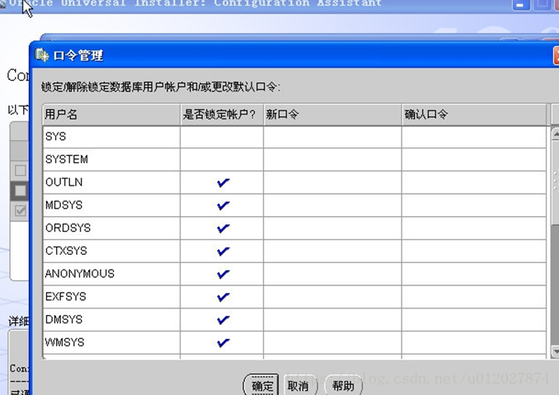Click the 帮助 button
Image resolution: width=559 pixels, height=395 pixels.
coord(343,385)
